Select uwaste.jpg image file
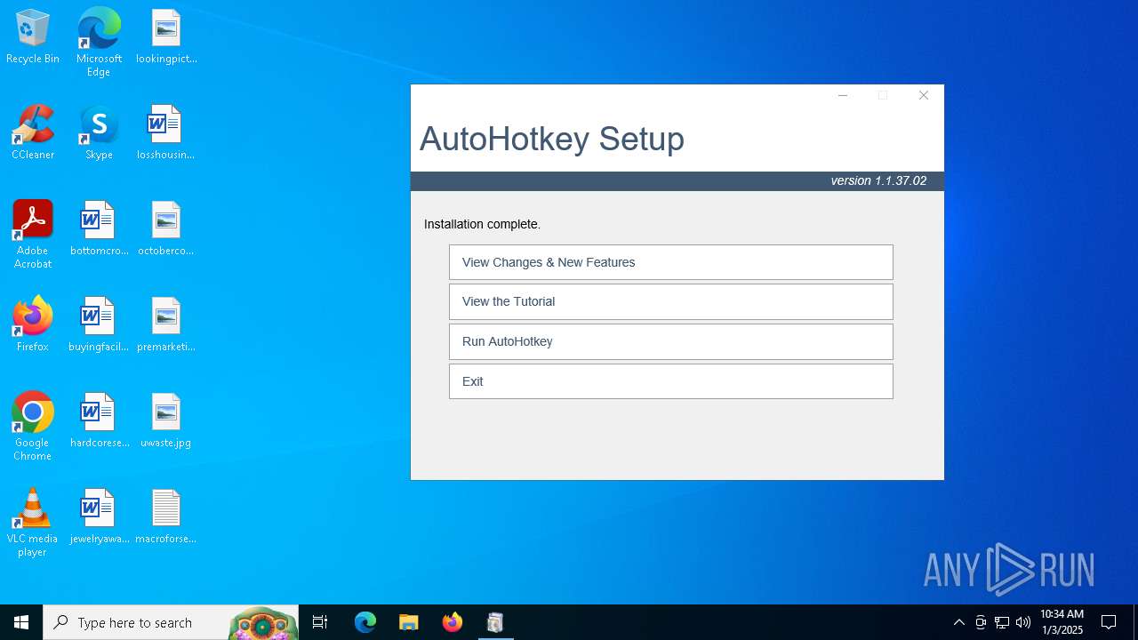Viewport: 1138px width, 640px height. click(166, 421)
